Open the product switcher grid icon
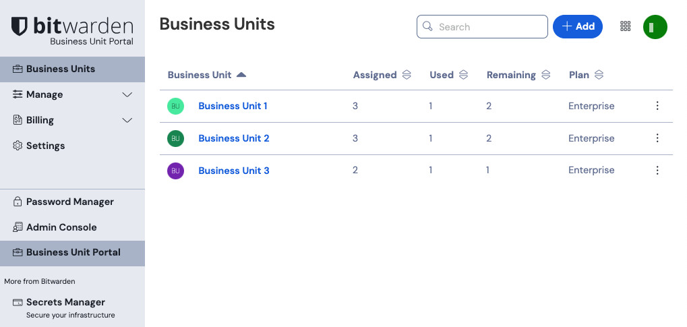 pyautogui.click(x=625, y=26)
